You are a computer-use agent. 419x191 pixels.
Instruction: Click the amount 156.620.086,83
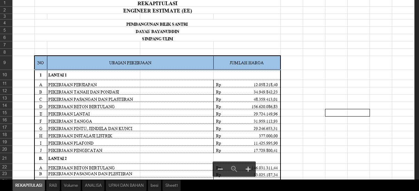265,107
